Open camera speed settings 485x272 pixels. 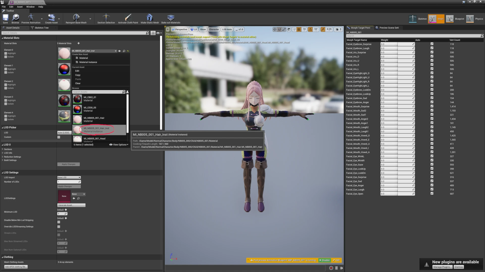(x=338, y=29)
